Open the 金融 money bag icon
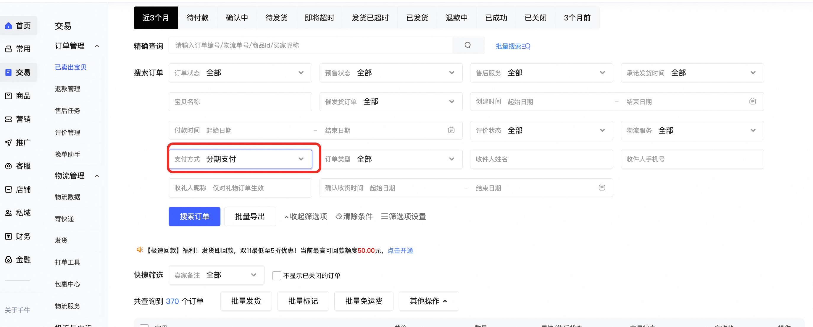The height and width of the screenshot is (327, 813). tap(9, 260)
